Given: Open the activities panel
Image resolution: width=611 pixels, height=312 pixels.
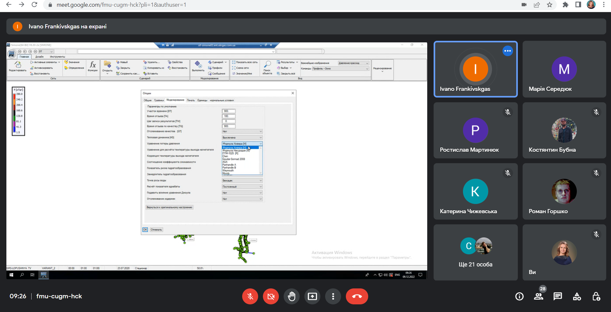Looking at the screenshot, I should click(577, 296).
